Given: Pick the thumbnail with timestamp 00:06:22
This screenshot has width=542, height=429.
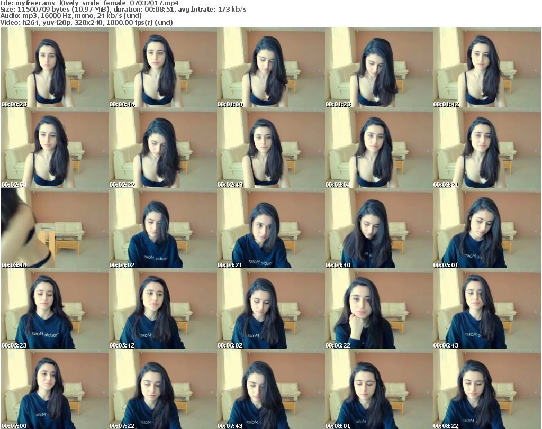Looking at the screenshot, I should 379,308.
